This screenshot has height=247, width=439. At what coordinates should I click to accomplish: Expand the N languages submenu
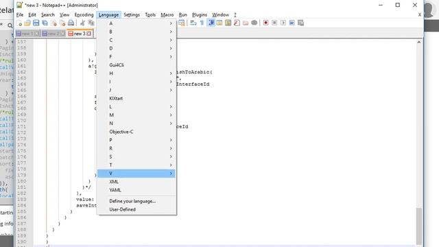[137, 123]
